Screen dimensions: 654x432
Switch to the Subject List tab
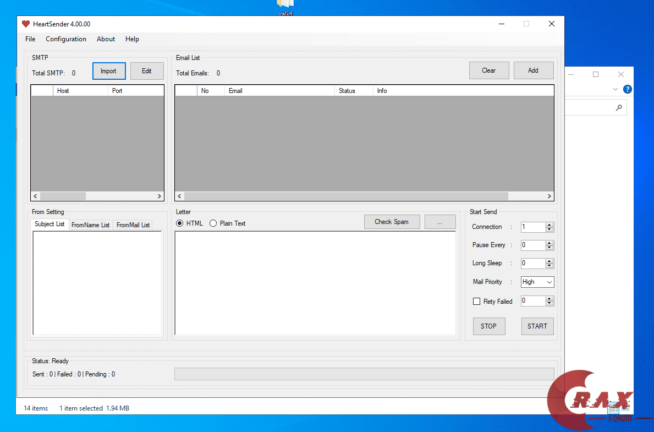50,224
